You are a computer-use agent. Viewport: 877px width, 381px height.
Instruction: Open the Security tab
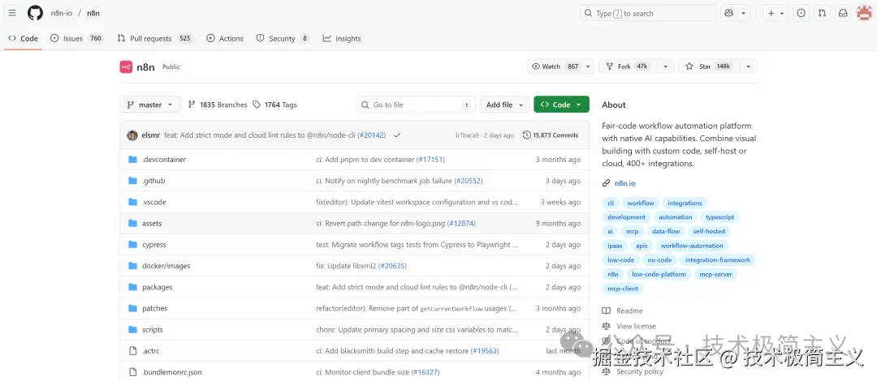click(x=283, y=39)
